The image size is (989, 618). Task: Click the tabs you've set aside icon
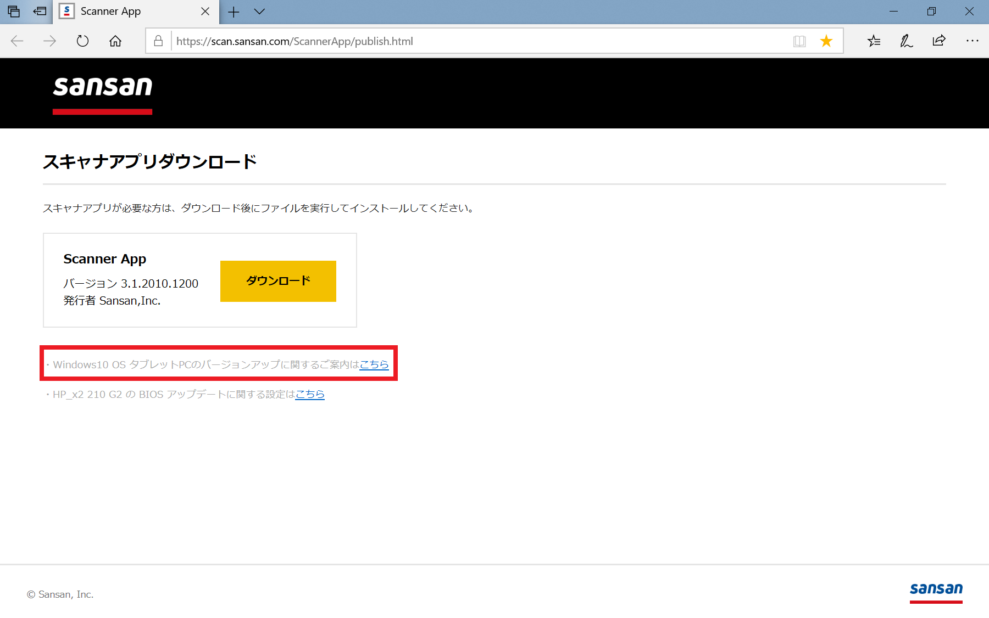[x=14, y=12]
